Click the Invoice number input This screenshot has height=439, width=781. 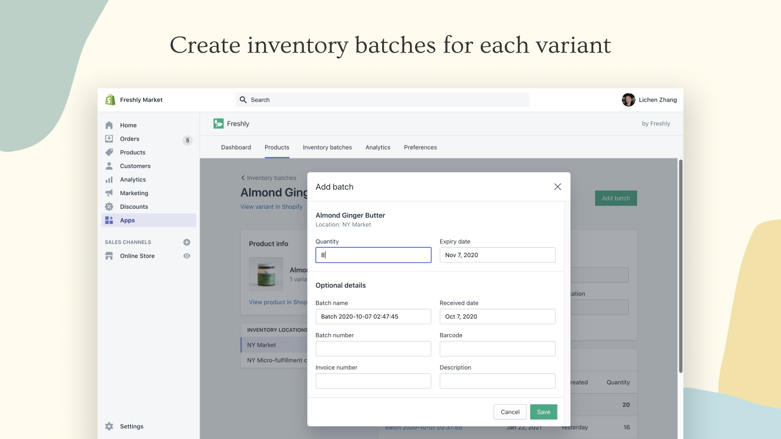[x=373, y=381]
